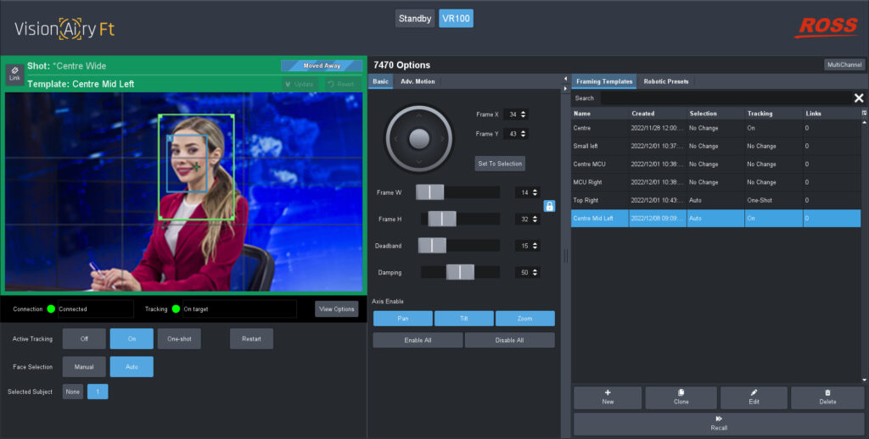Set Face Selection to Manual

point(84,366)
